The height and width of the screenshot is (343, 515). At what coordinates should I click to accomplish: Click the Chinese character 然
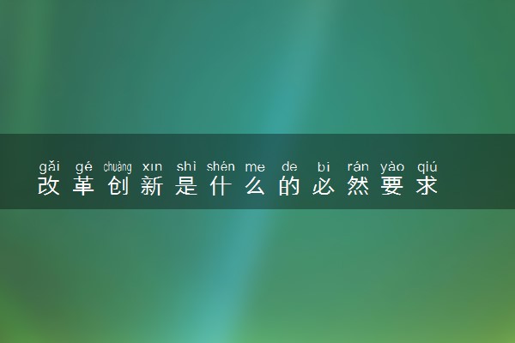point(358,185)
